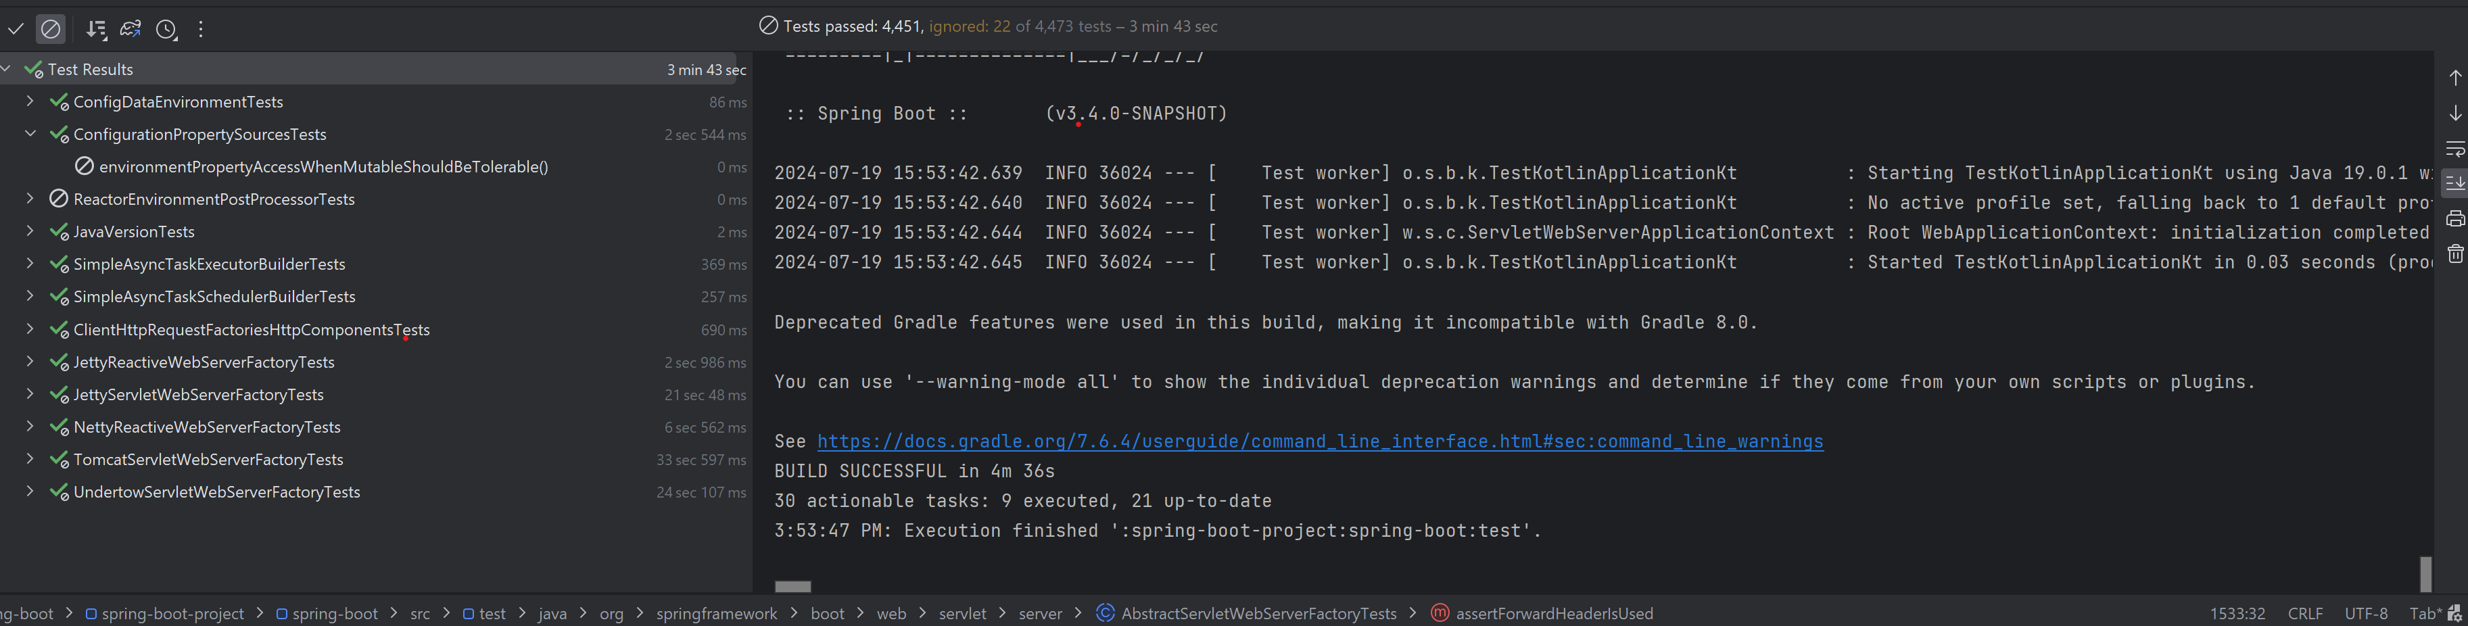The image size is (2468, 626).
Task: Select the environmentPropertyAccessWhenMutableShouldBeTolerable test
Action: (x=323, y=166)
